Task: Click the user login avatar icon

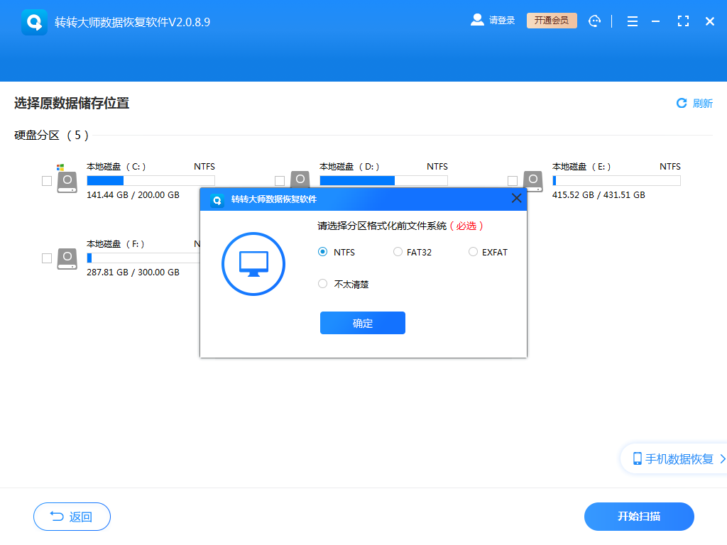Action: coord(476,20)
